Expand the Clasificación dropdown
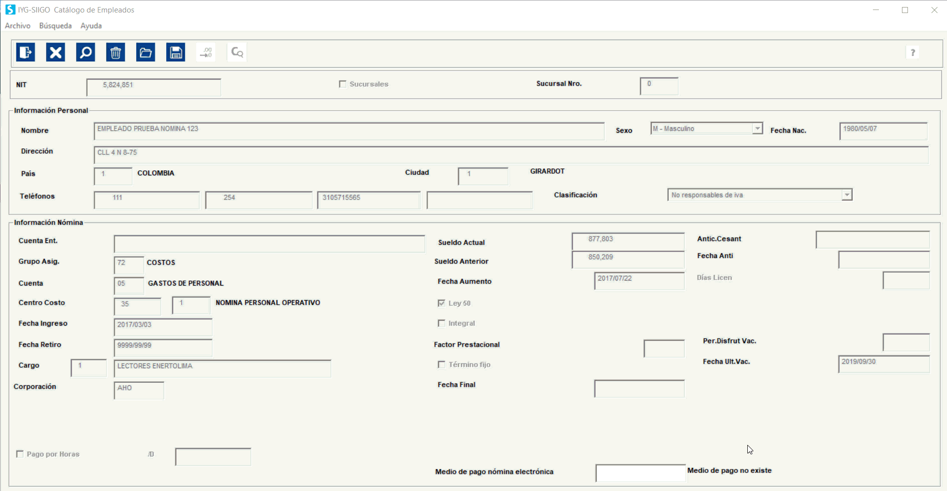 tap(846, 195)
